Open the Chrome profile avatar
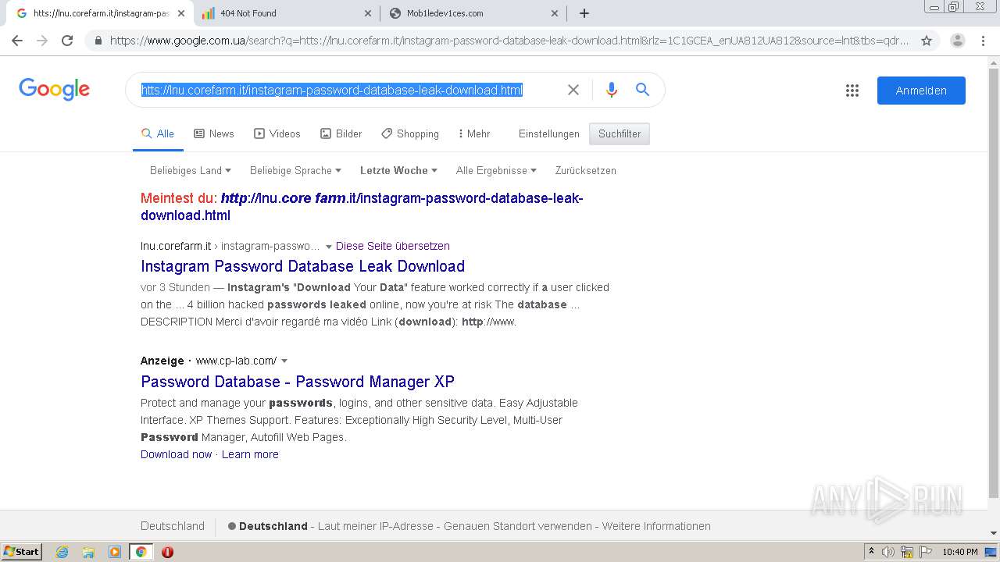The height and width of the screenshot is (562, 1000). click(958, 41)
